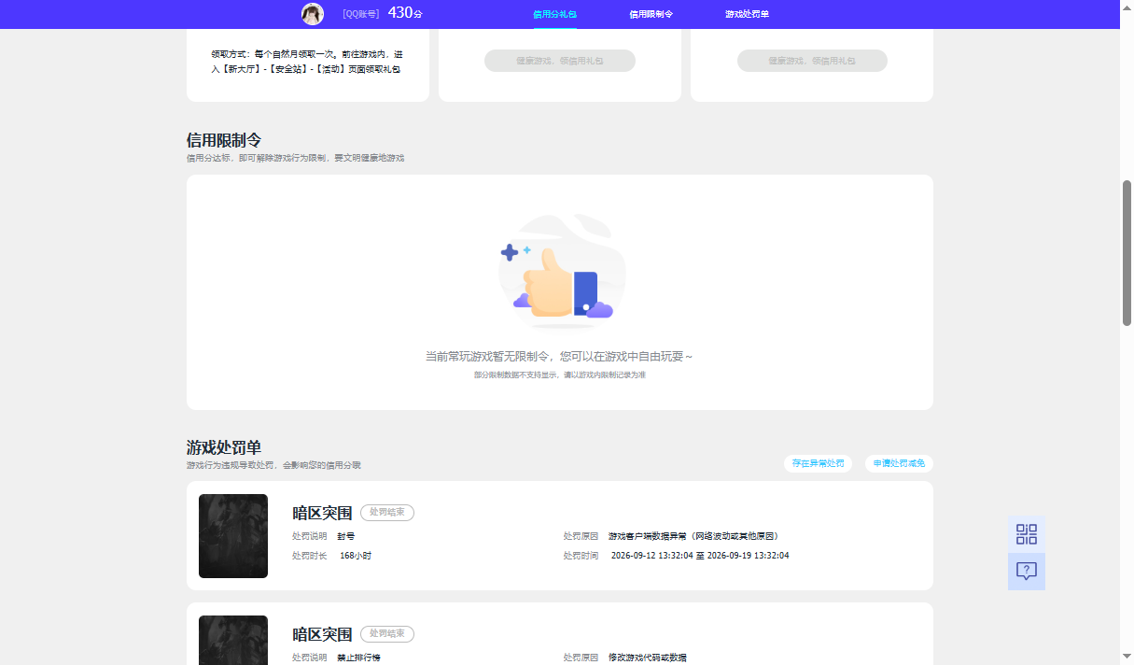Click the 游戏客户端数据异常 penalty reason text
1134x665 pixels.
tap(693, 537)
